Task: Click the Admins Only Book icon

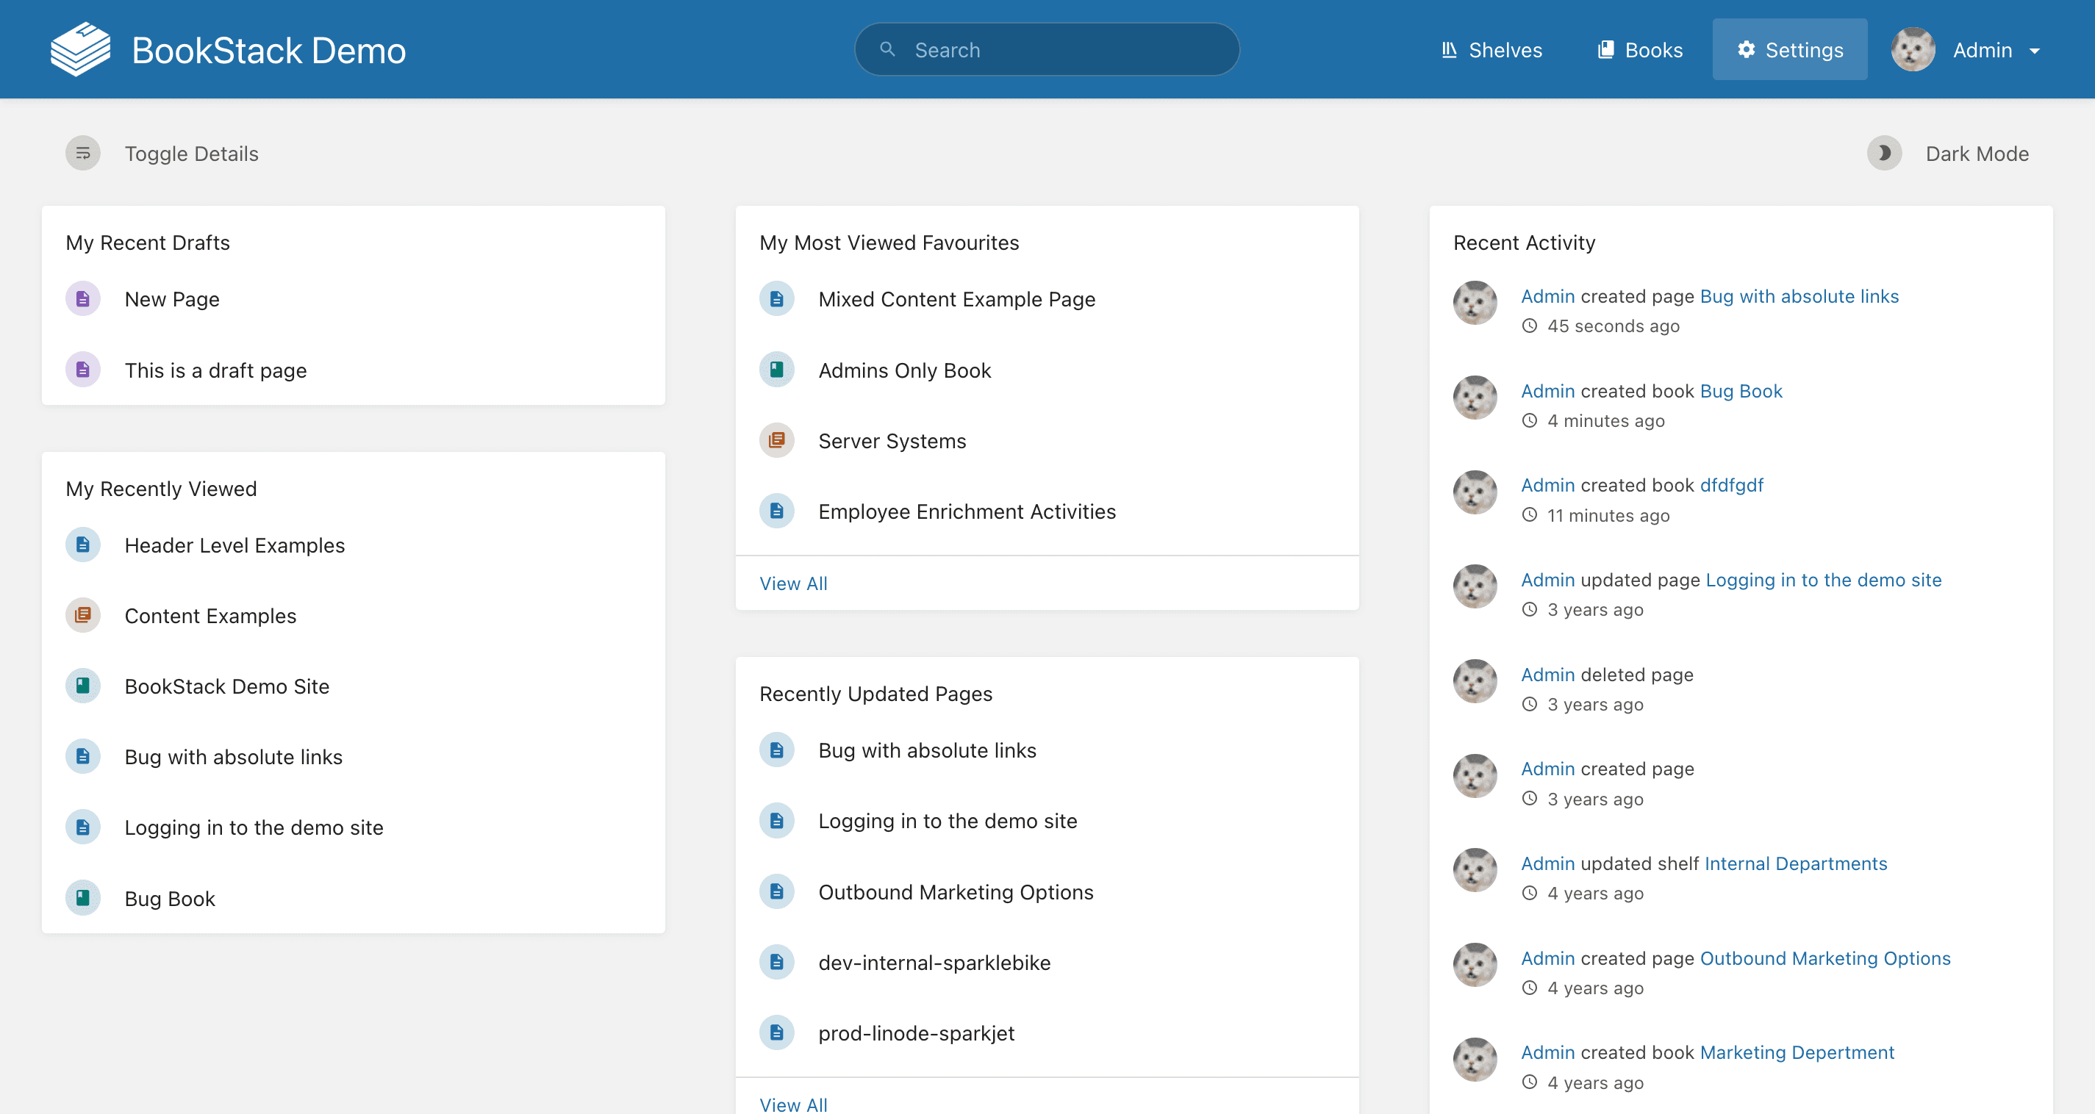Action: [x=777, y=370]
